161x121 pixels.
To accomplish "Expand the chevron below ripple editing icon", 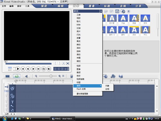I will coord(6,91).
